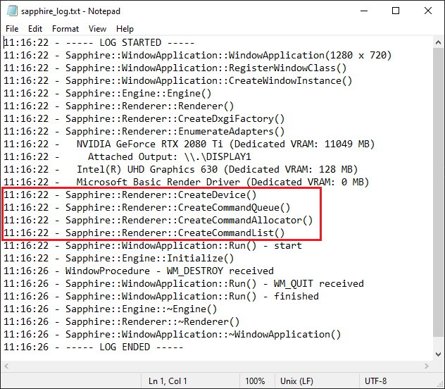Click the 100% zoom level in status bar
The width and height of the screenshot is (445, 389).
255,381
